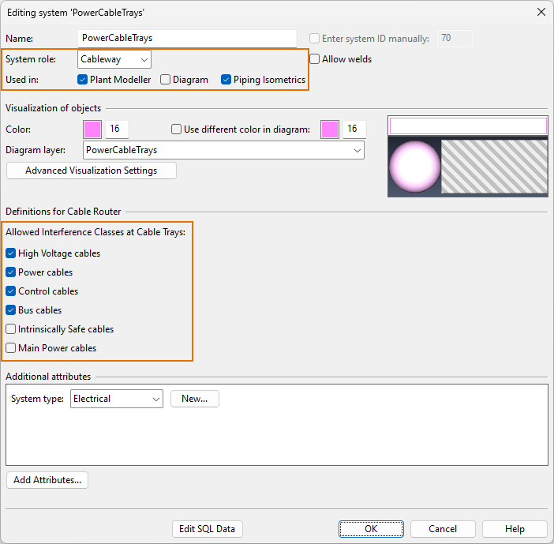554x544 pixels.
Task: Click the New... button
Action: [194, 399]
